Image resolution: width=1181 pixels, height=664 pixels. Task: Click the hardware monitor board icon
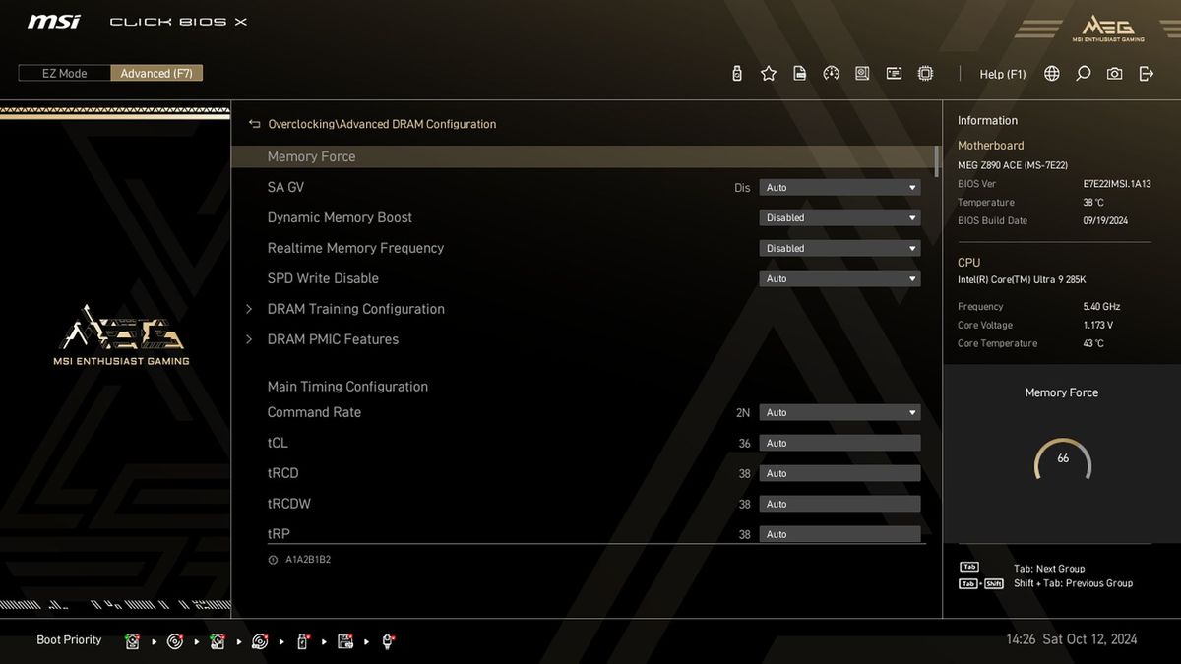coord(862,74)
